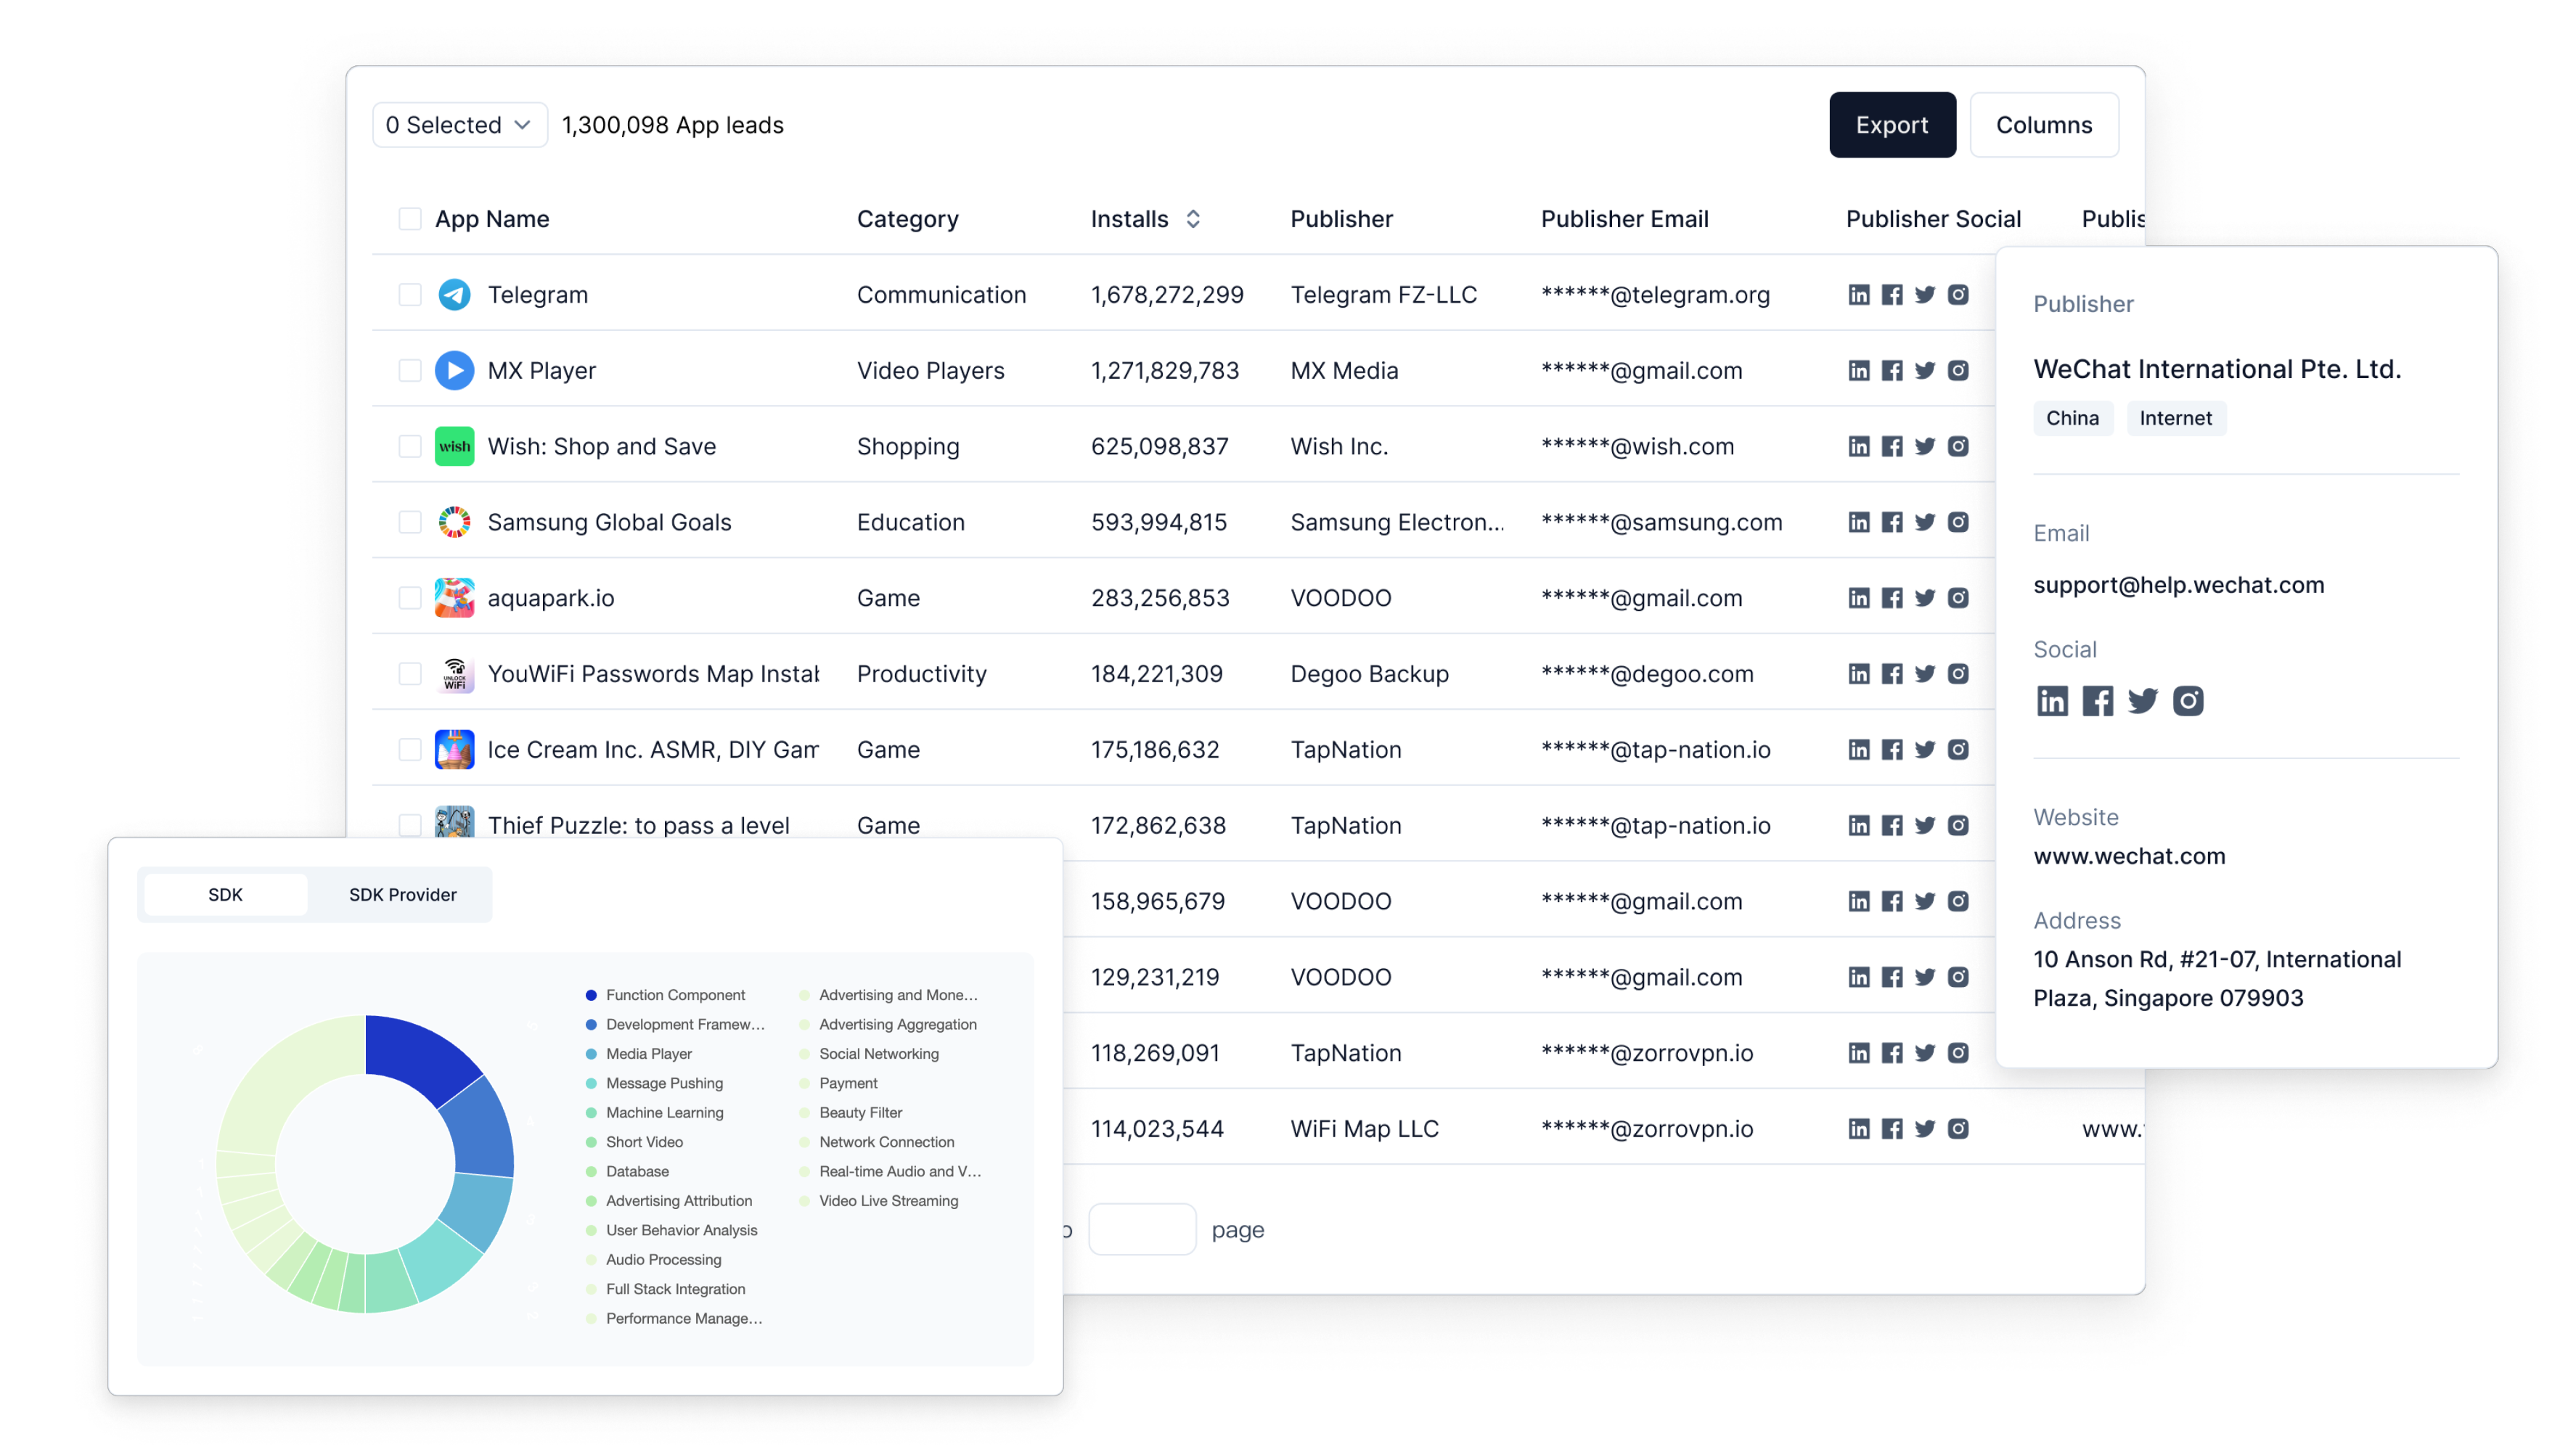Check the Wish: Shop and Save checkbox
Image resolution: width=2576 pixels, height=1455 pixels.
409,446
